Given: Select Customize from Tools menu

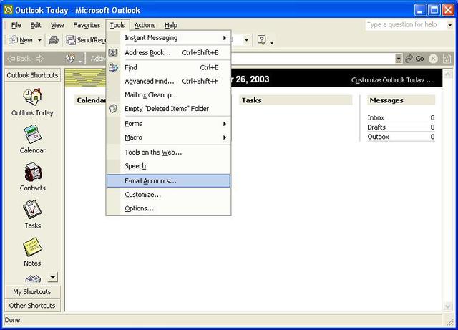Looking at the screenshot, I should click(x=169, y=195).
